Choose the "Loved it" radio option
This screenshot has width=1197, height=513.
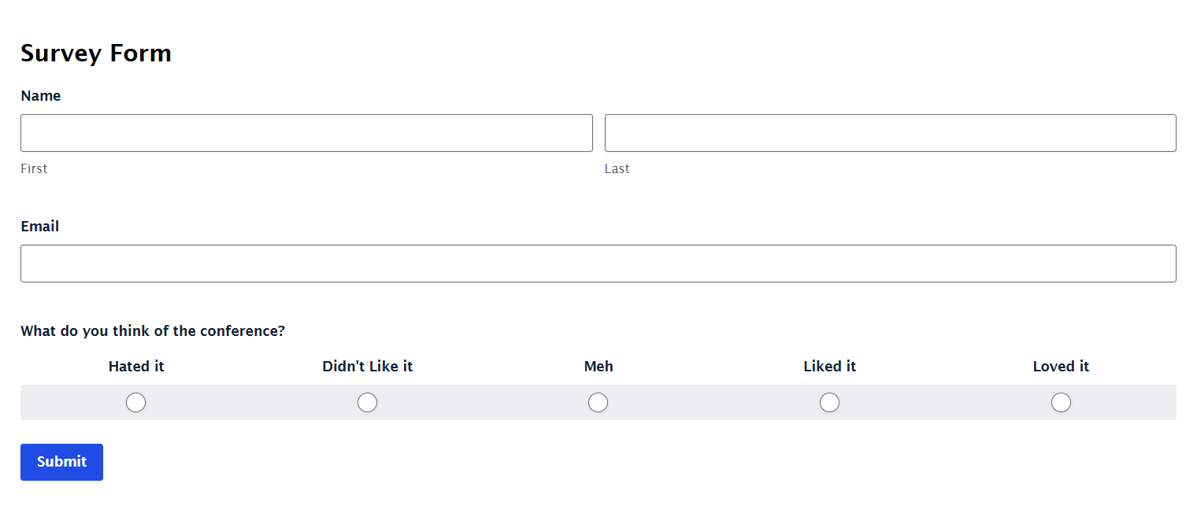coord(1062,403)
